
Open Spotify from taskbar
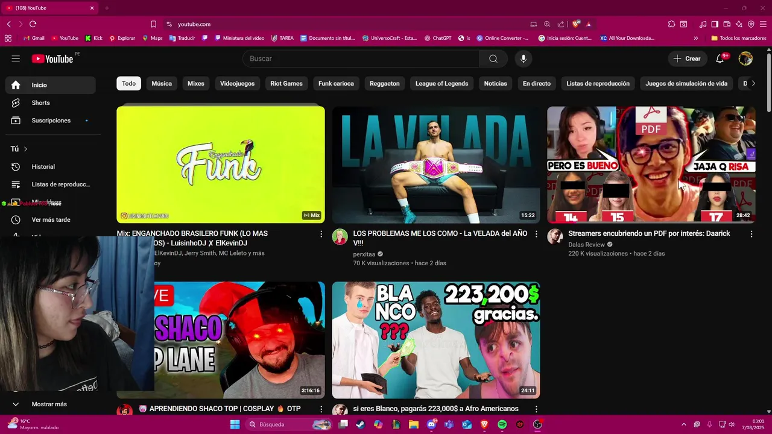click(x=502, y=424)
